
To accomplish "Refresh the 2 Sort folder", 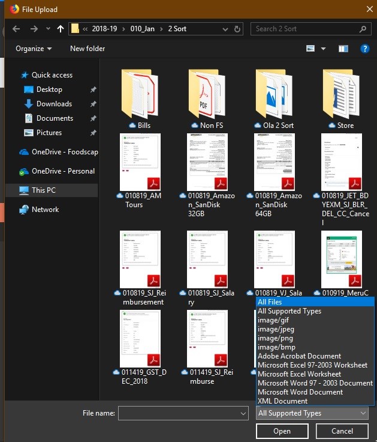I will pyautogui.click(x=237, y=29).
